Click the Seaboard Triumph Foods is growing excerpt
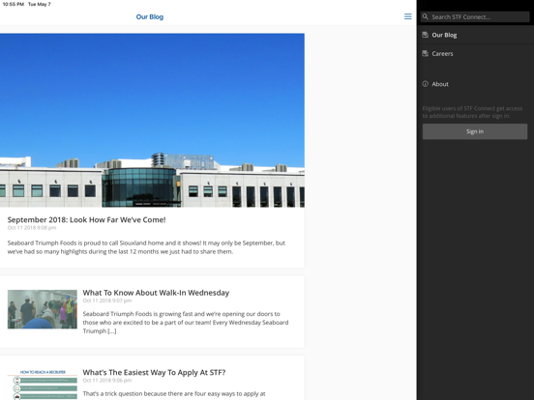The image size is (534, 400). pyautogui.click(x=186, y=322)
